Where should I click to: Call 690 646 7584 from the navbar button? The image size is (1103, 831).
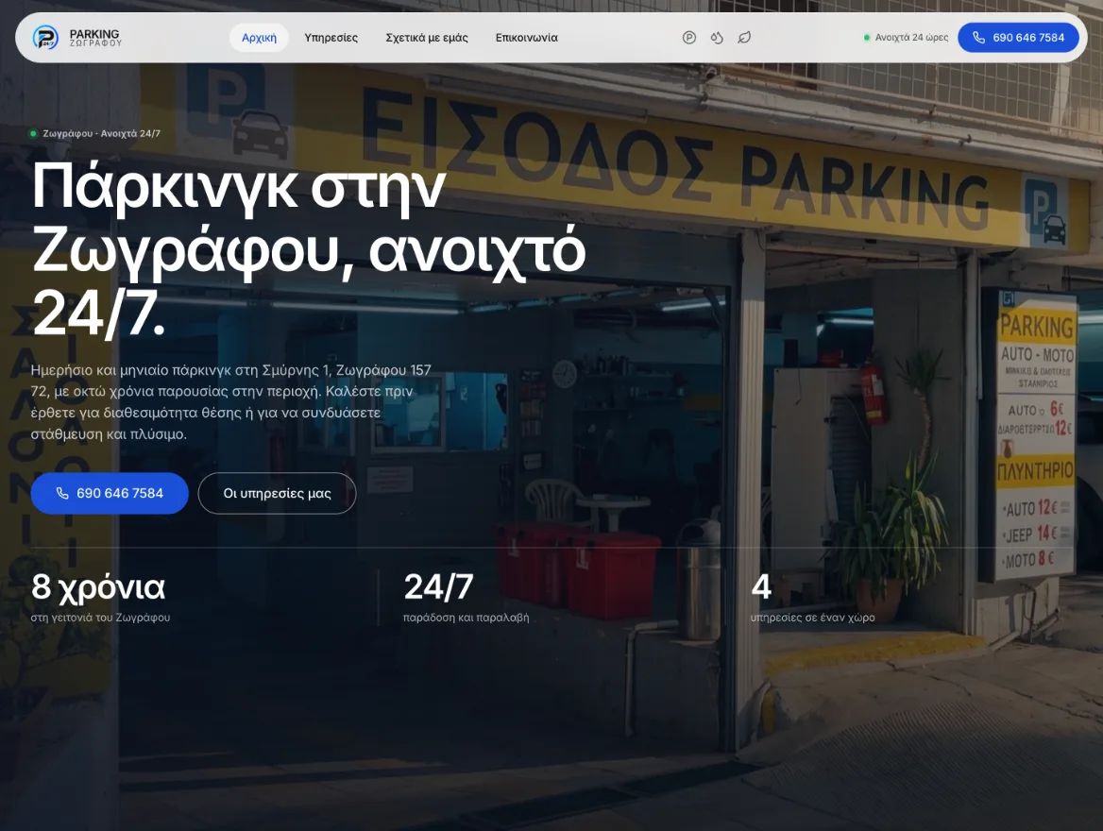tap(1018, 38)
